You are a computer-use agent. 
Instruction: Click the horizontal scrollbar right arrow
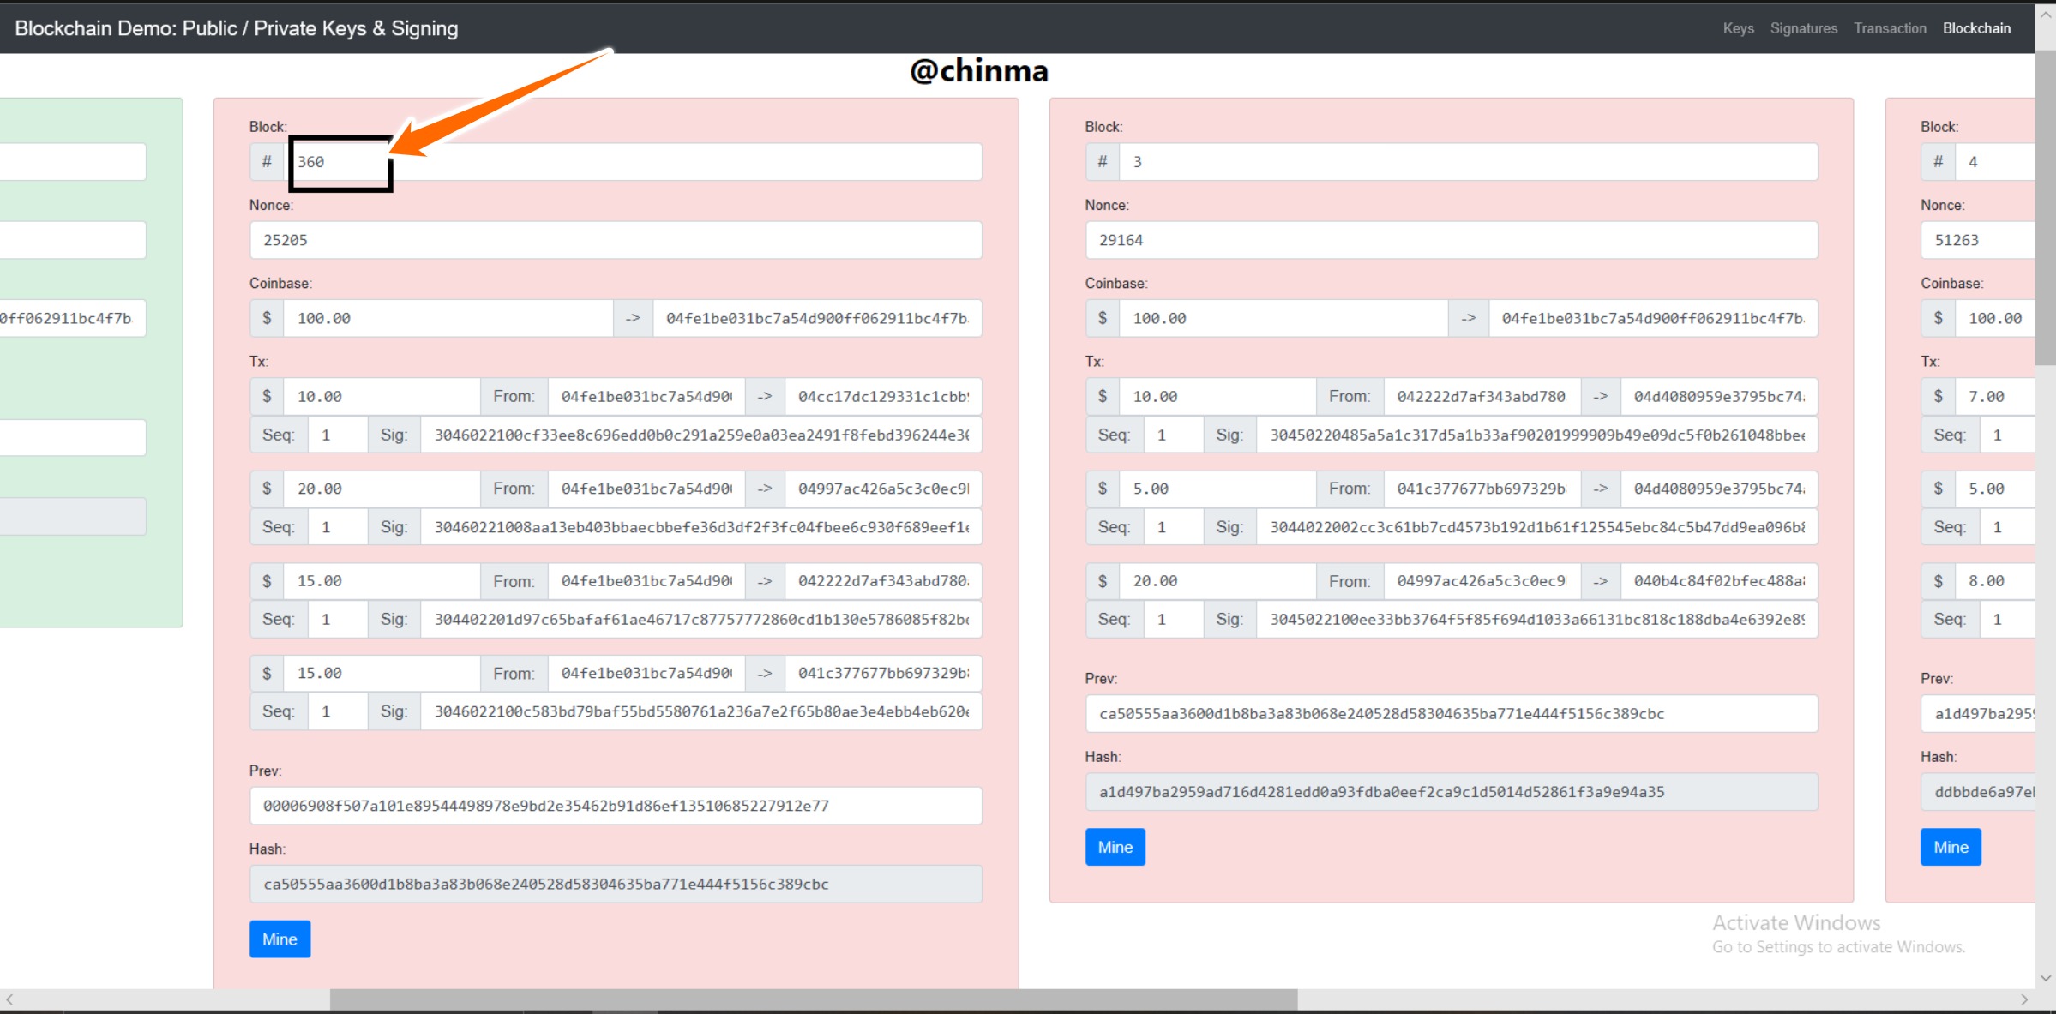2024,999
